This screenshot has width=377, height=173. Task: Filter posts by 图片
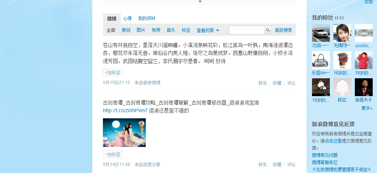pos(141,30)
